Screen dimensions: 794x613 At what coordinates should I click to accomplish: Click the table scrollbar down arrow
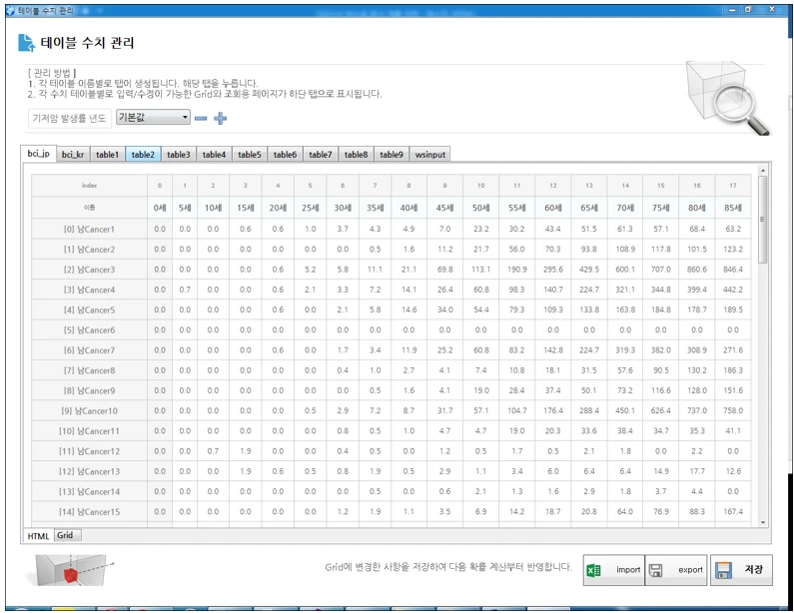pos(763,522)
